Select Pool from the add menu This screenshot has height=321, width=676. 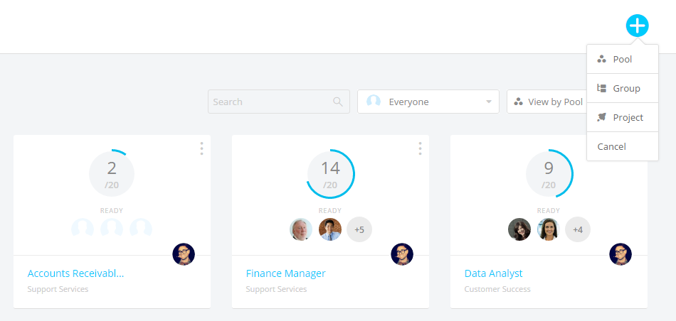[x=622, y=60]
